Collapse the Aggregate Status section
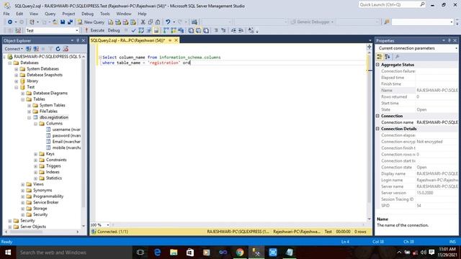Image resolution: width=461 pixels, height=259 pixels. [x=377, y=65]
